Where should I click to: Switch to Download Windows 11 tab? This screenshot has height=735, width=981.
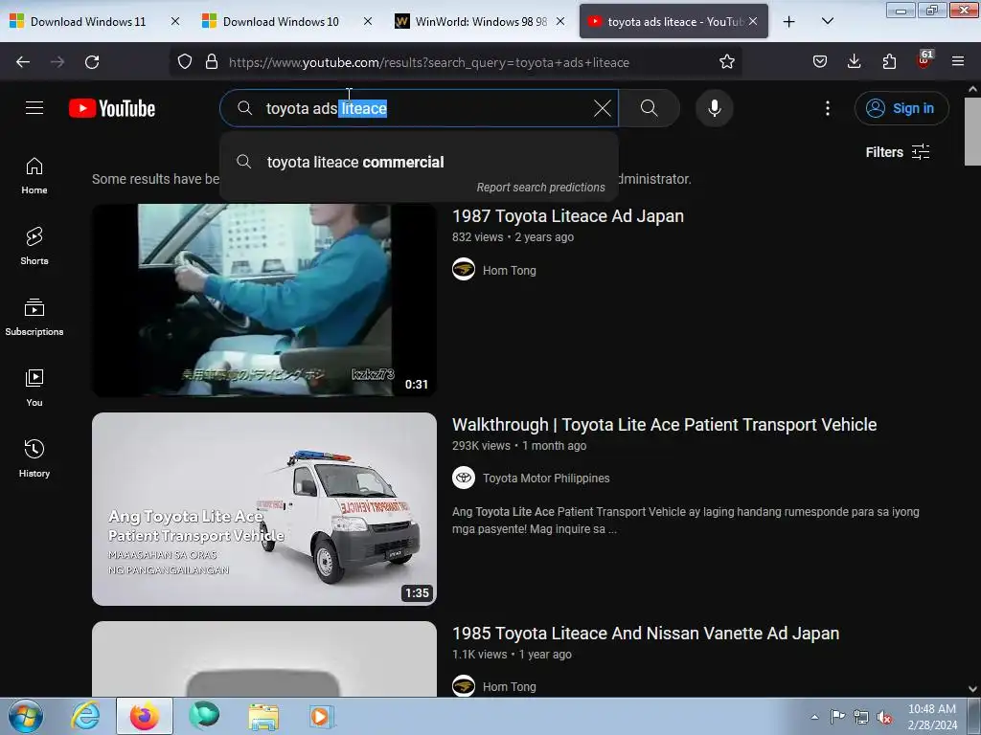tap(87, 21)
